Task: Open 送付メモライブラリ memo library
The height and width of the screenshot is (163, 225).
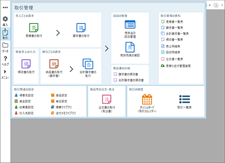Action: [x=63, y=113]
